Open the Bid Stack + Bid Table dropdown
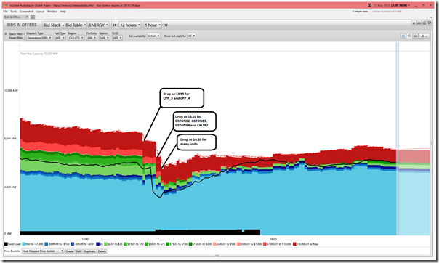Viewport: 439px width, 263px height. pyautogui.click(x=65, y=25)
